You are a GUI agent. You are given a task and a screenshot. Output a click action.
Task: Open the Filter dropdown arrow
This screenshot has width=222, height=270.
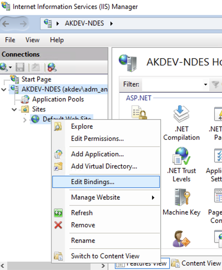pyautogui.click(x=205, y=85)
